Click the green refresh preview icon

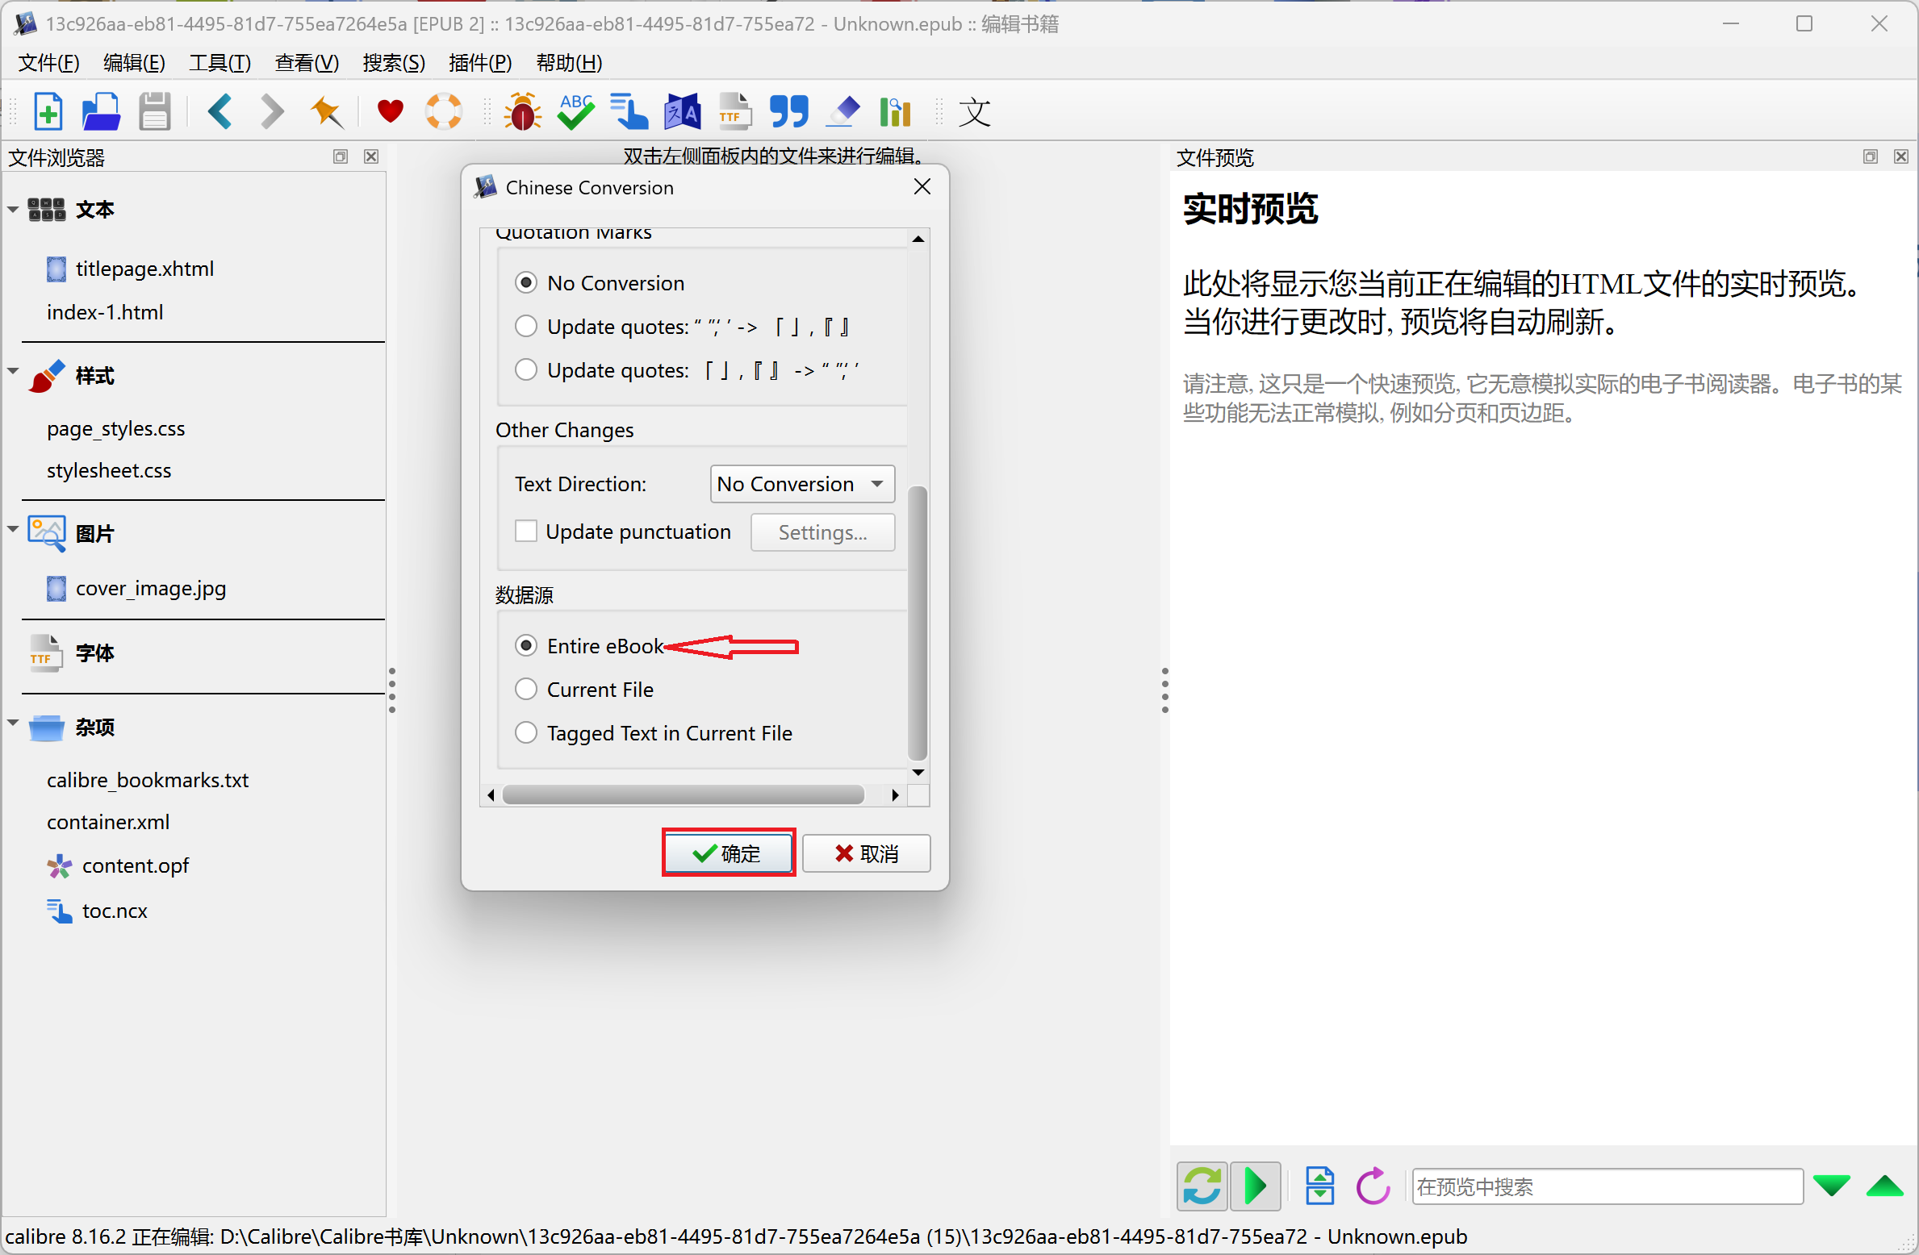tap(1202, 1186)
